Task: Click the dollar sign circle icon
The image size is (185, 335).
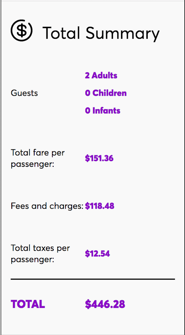Action: pyautogui.click(x=22, y=31)
